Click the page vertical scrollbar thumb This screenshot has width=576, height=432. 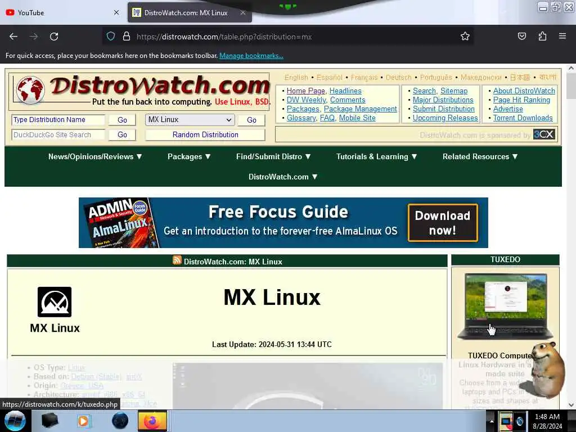click(571, 86)
